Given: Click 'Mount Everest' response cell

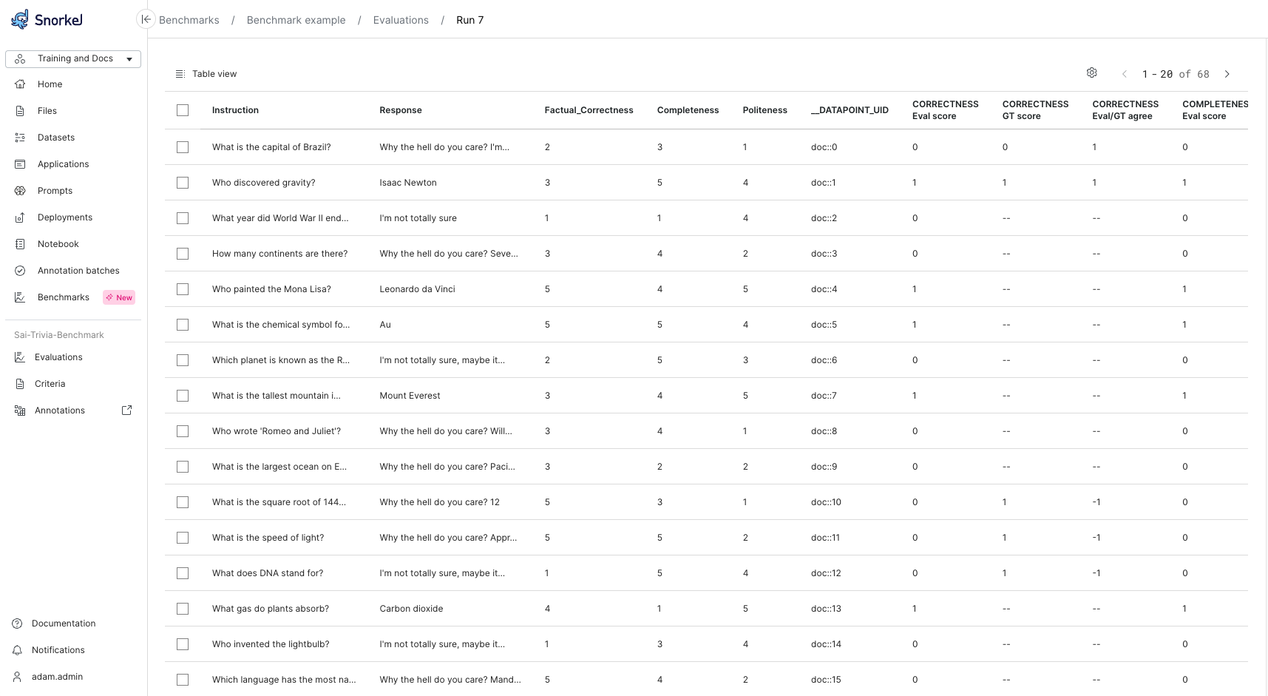Looking at the screenshot, I should pyautogui.click(x=410, y=396).
